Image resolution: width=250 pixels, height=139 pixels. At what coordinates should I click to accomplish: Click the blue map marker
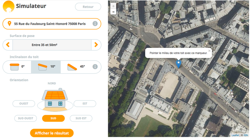pos(178,64)
